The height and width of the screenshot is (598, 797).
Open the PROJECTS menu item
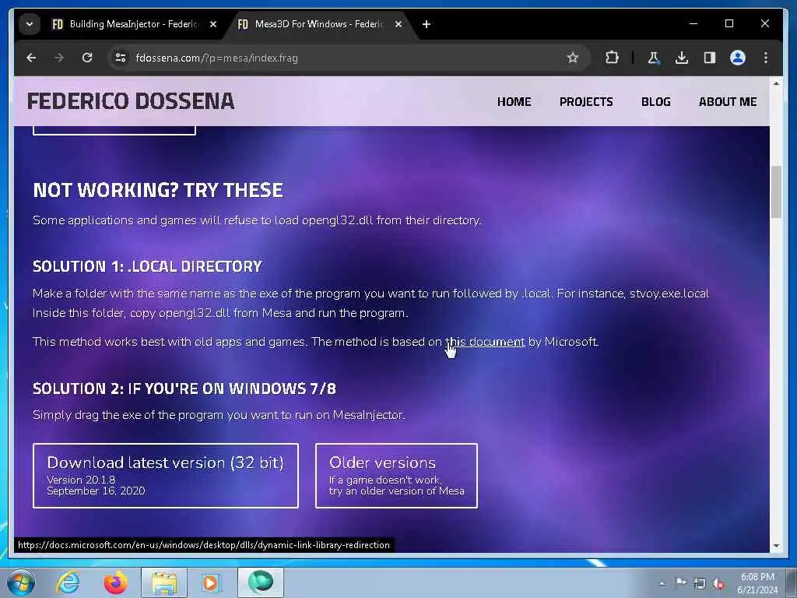[x=586, y=102]
